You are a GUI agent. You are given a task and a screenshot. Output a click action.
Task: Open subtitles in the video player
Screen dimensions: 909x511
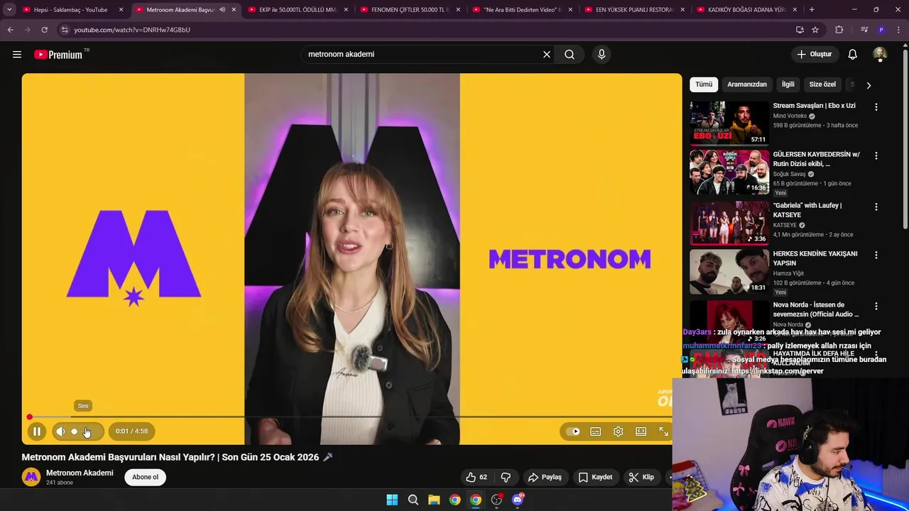coord(596,432)
